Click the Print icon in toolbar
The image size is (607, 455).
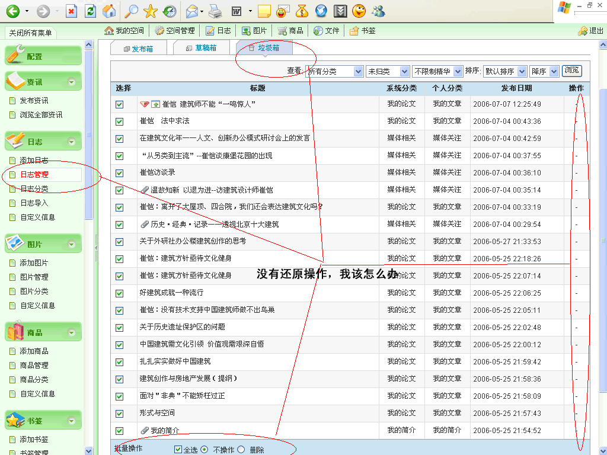pos(215,11)
